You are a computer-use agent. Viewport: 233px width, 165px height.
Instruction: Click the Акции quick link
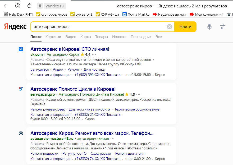(58, 69)
